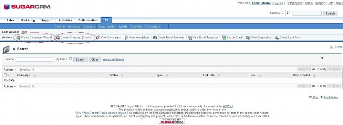The height and width of the screenshot is (125, 343).
Task: Click the View Campaigns icon
Action: (x=98, y=38)
